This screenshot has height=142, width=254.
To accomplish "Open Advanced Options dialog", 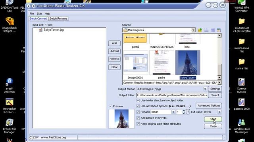I will (209, 106).
